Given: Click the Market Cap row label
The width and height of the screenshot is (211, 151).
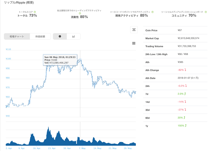Looking at the screenshot, I should [152, 38].
